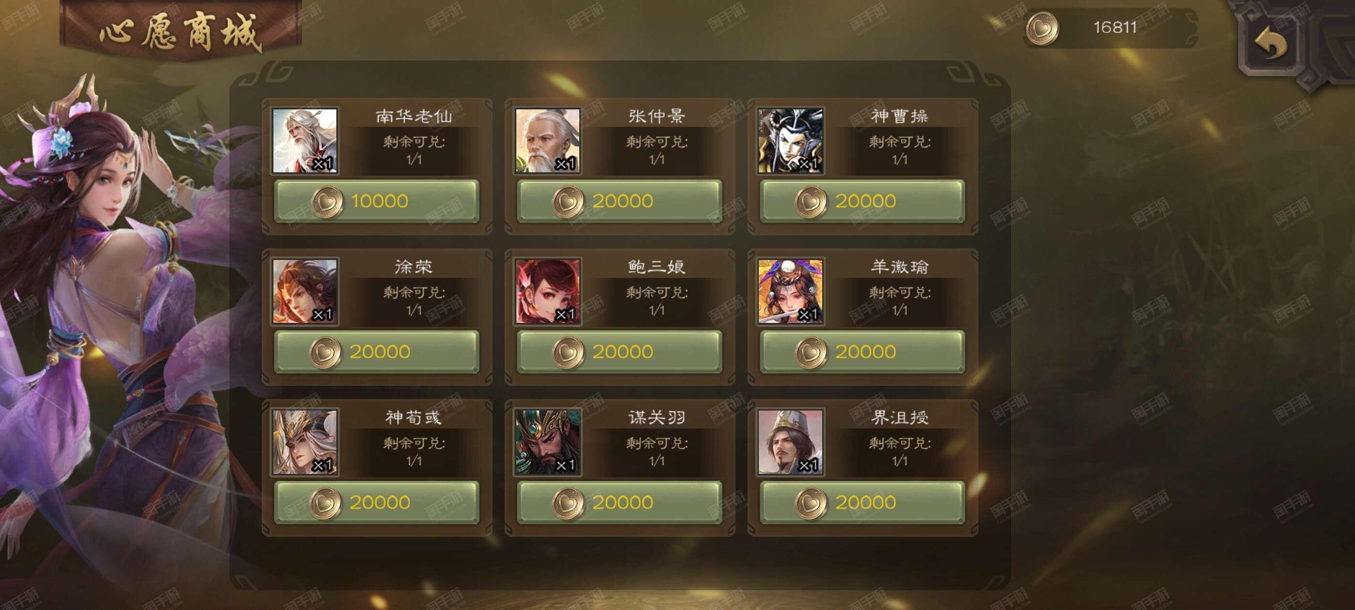Open 神曹操 hero portrait

[791, 140]
